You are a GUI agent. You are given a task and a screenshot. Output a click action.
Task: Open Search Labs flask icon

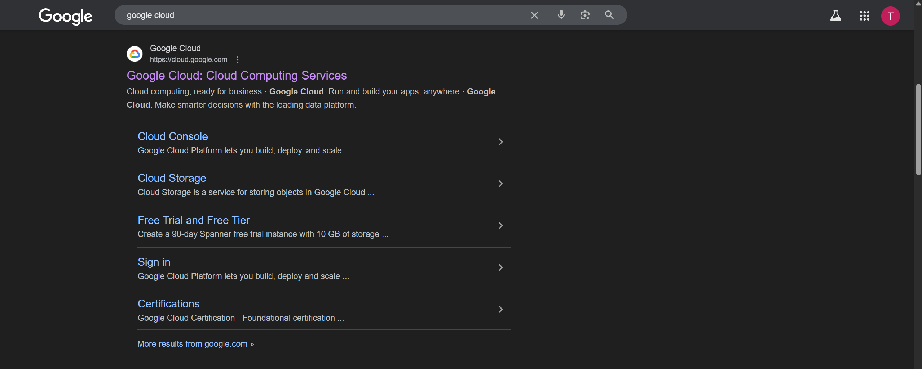[x=835, y=16]
